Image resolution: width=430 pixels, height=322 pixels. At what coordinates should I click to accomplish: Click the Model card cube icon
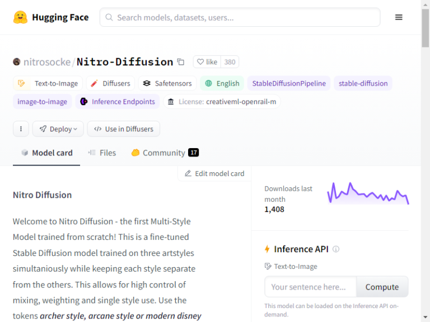coord(25,153)
